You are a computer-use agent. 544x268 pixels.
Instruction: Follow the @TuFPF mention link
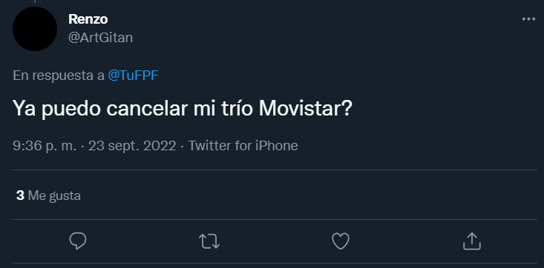click(x=134, y=76)
